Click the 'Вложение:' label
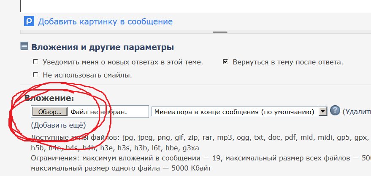371x176 pixels. (x=49, y=98)
